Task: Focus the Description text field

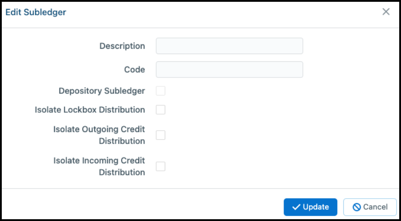Action: point(230,46)
